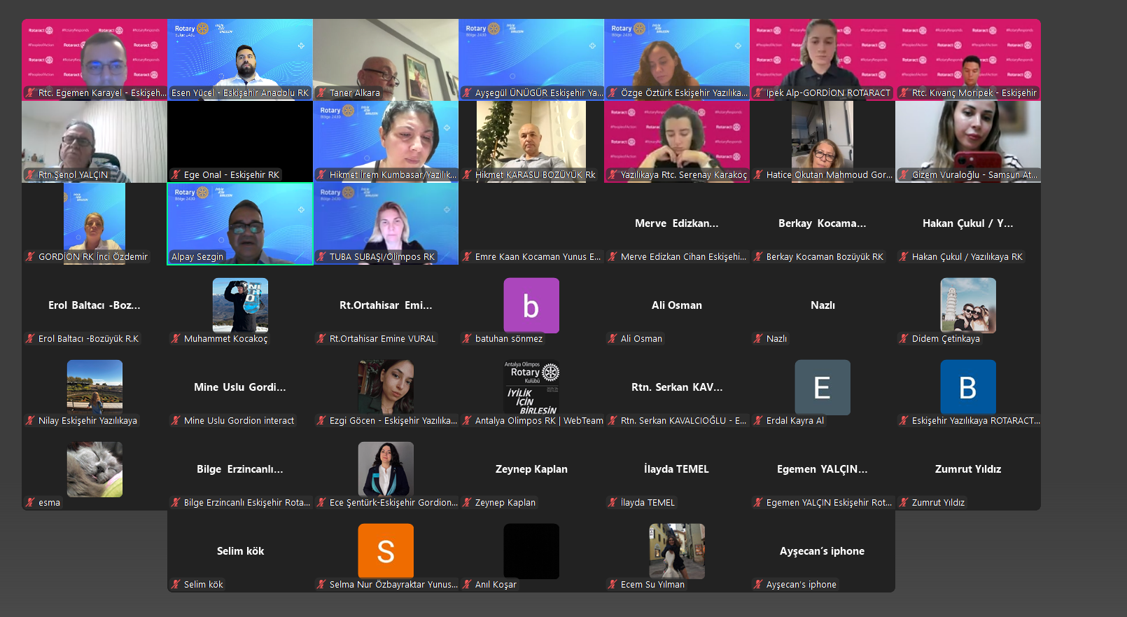Click Ali Osman's muted microphone icon

[612, 338]
